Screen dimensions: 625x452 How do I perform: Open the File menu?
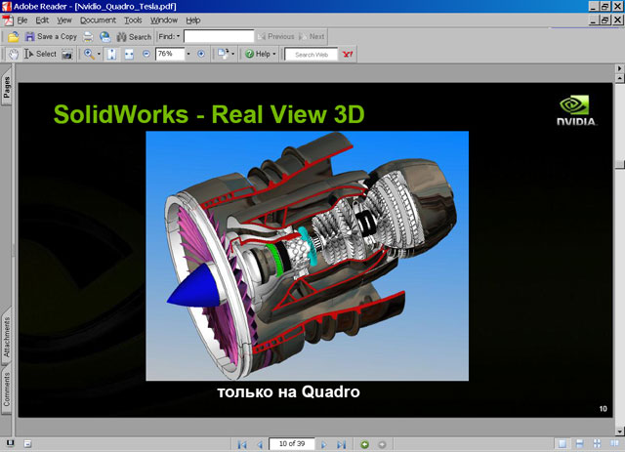21,21
